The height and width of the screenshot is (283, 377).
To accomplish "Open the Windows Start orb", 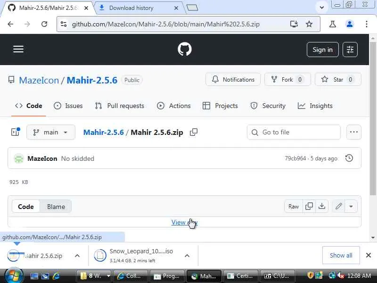I will click(14, 275).
